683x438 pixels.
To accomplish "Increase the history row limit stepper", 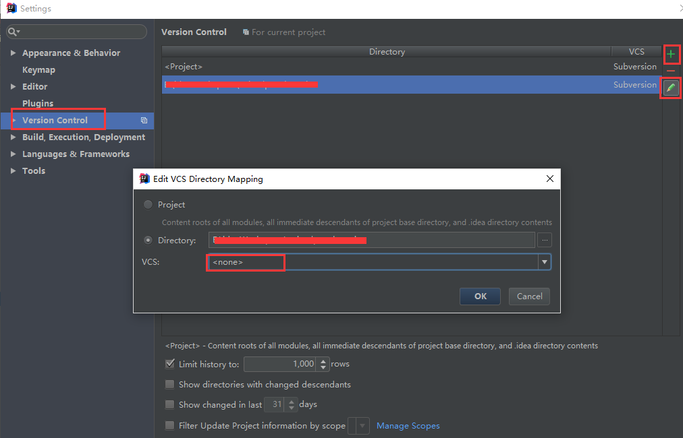I will 323,361.
